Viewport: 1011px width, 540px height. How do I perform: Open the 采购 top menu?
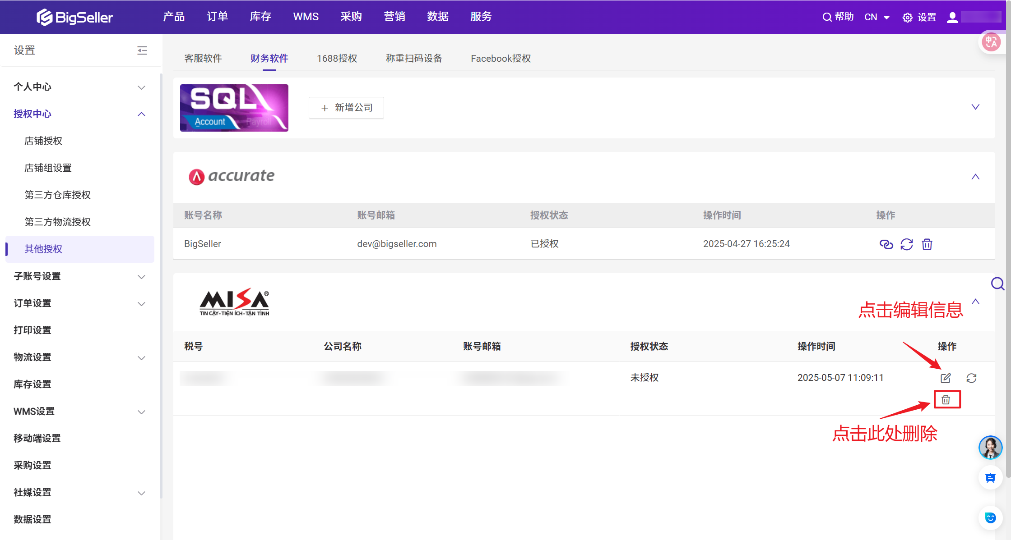(351, 17)
